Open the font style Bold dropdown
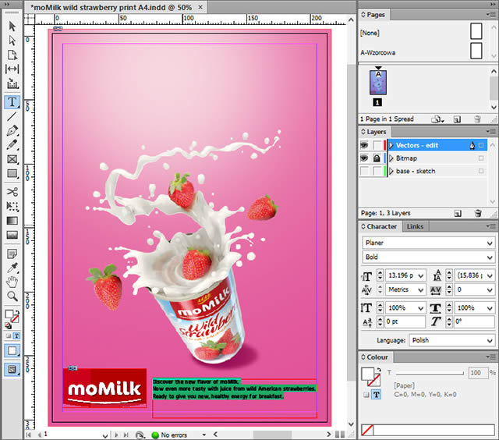This screenshot has width=499, height=440. [x=490, y=257]
